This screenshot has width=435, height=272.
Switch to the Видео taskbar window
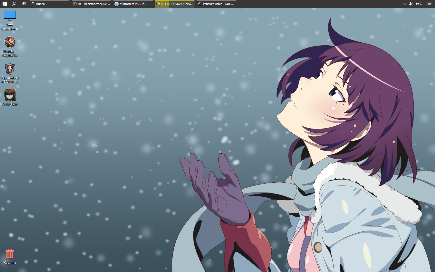tap(50, 4)
